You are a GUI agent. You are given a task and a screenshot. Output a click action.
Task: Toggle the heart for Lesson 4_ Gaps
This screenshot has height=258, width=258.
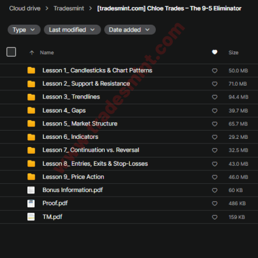pos(215,110)
